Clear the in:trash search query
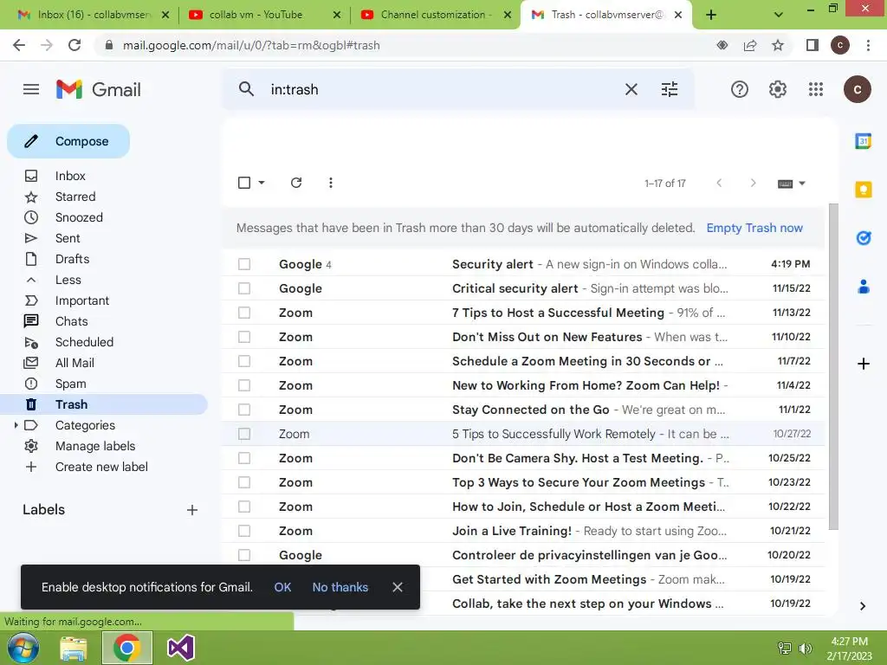This screenshot has height=665, width=887. tap(631, 89)
